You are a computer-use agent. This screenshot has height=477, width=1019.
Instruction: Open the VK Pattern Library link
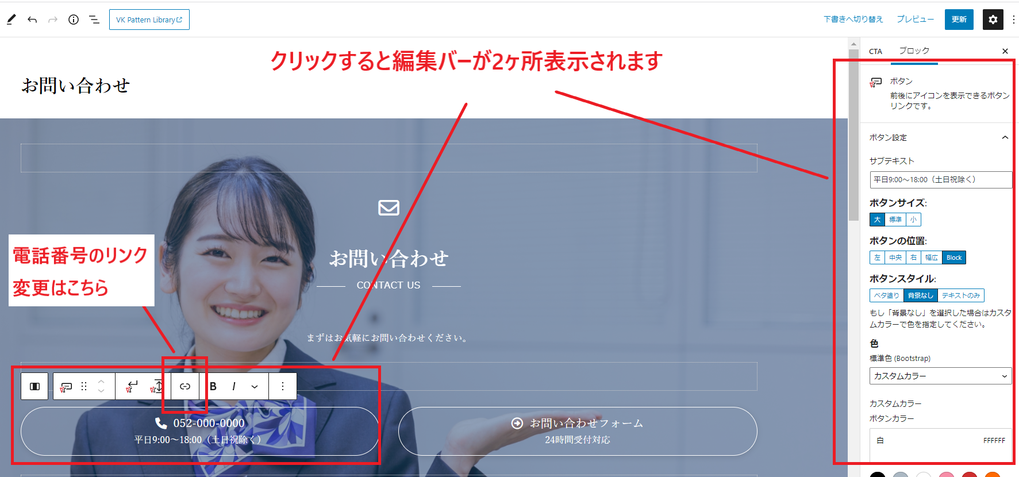pyautogui.click(x=149, y=20)
